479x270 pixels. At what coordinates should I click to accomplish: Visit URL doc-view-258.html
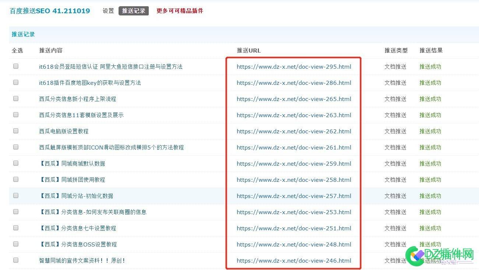pos(294,180)
